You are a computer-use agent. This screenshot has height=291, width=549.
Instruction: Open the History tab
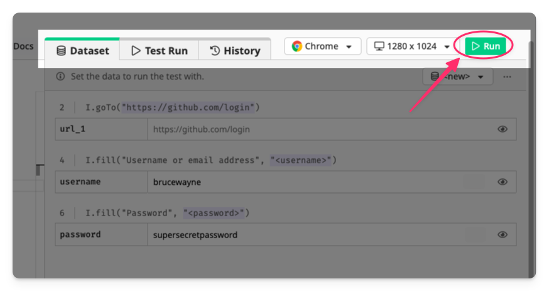click(x=235, y=50)
